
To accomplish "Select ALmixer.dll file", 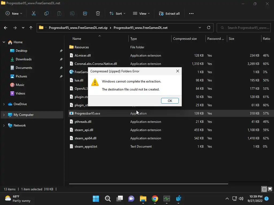I will 82,56.
